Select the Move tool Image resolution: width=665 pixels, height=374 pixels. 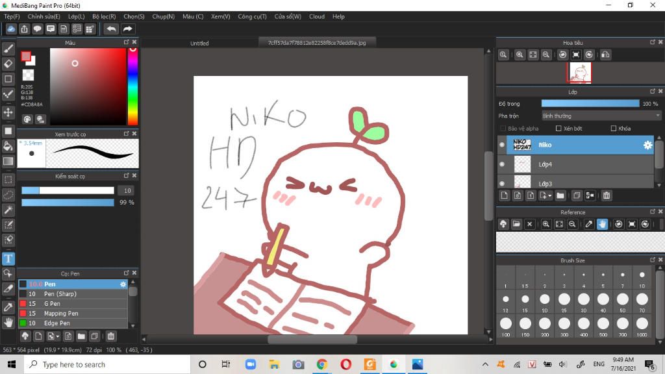8,112
